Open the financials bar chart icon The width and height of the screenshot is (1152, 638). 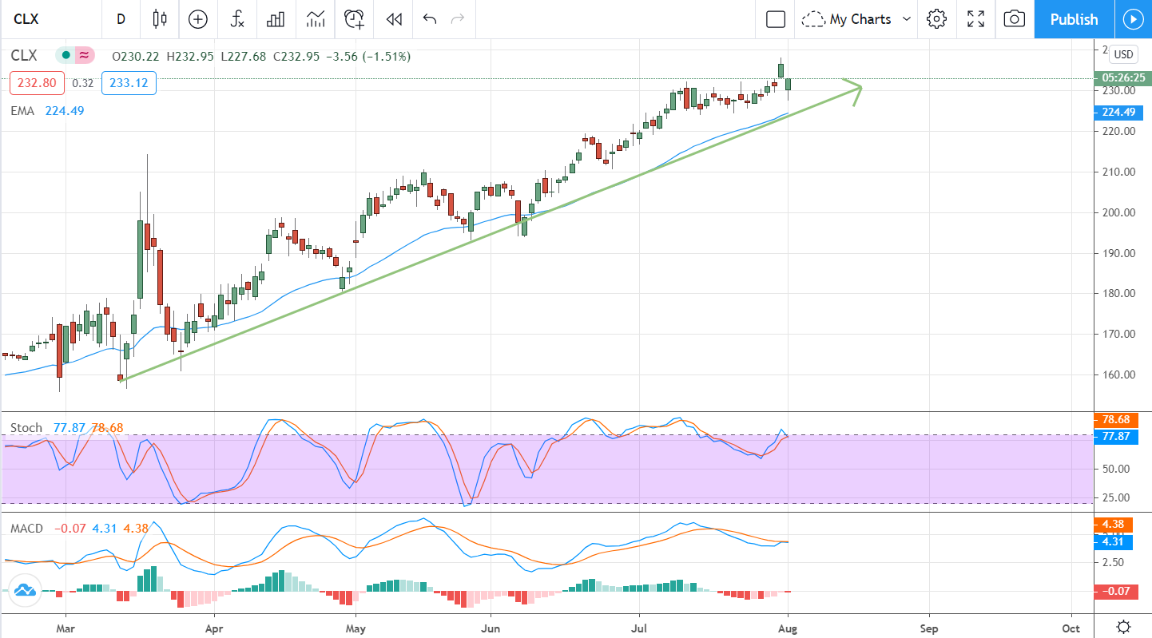tap(276, 19)
